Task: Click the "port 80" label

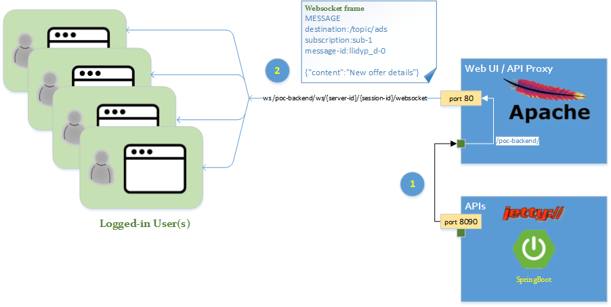Action: (461, 99)
